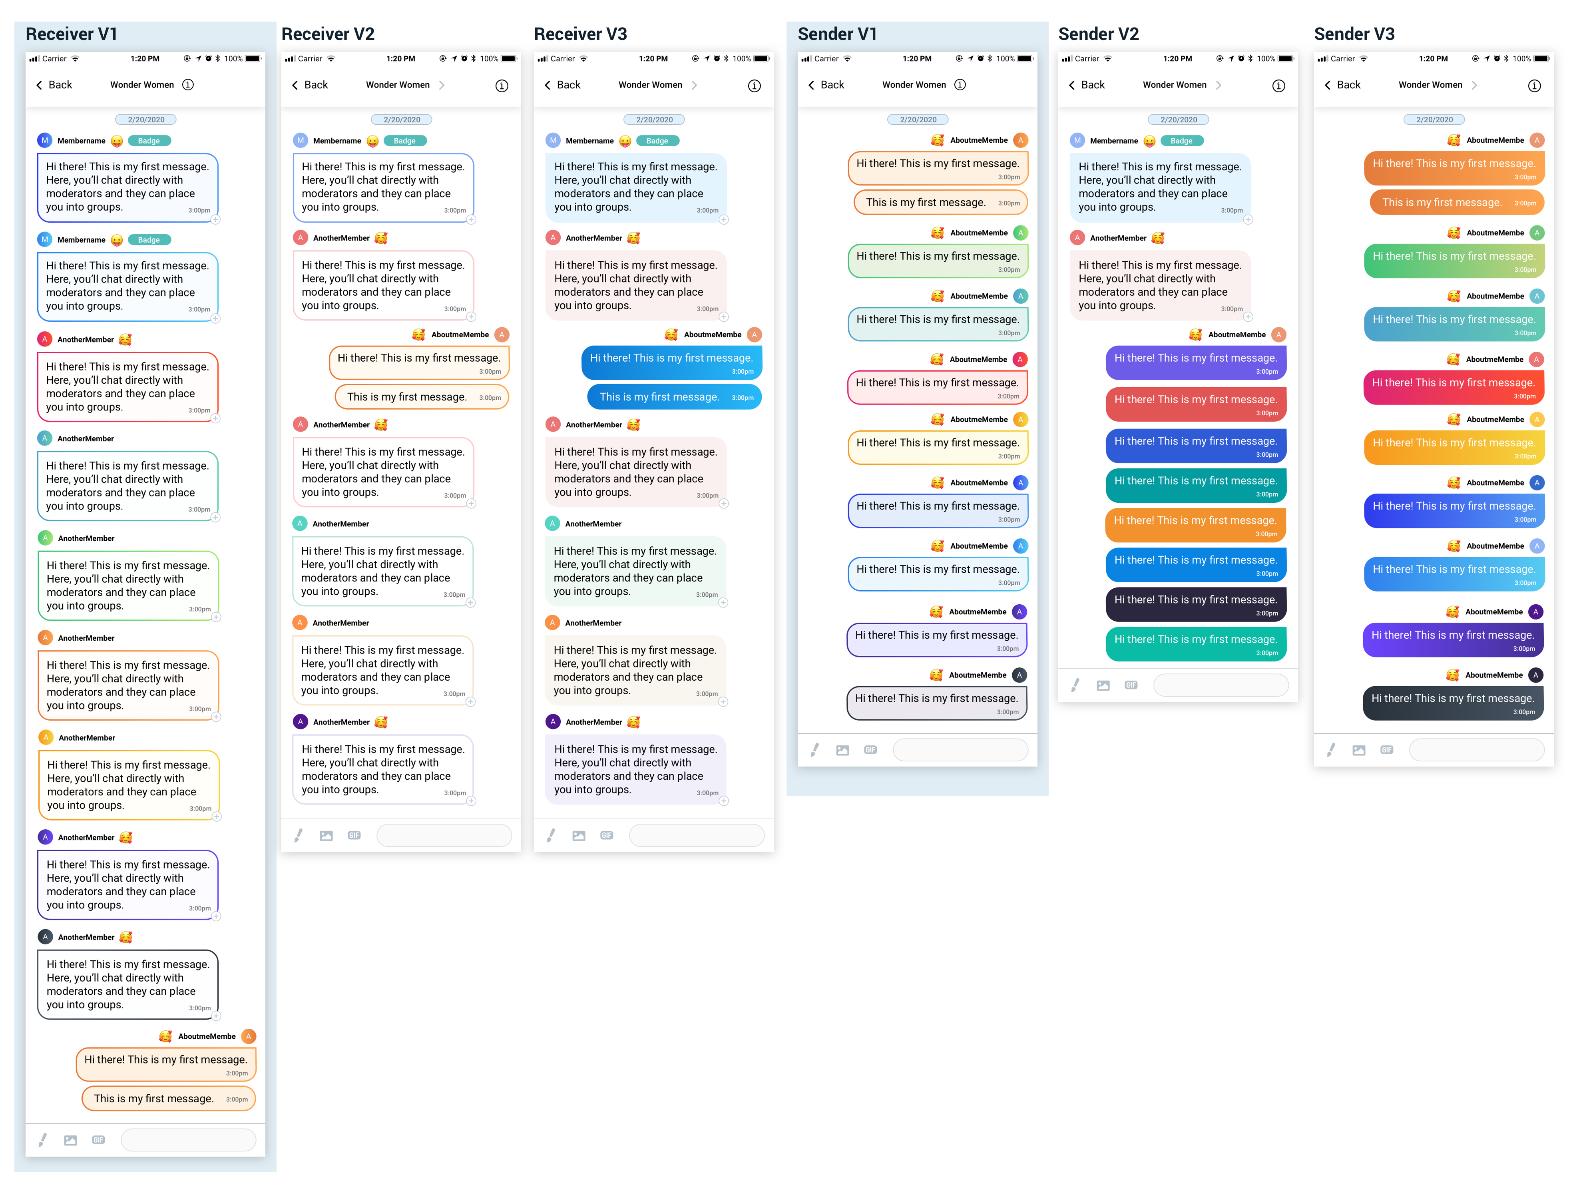Click the pen icon in Sender V1 toolbar
The height and width of the screenshot is (1183, 1573).
pos(815,750)
